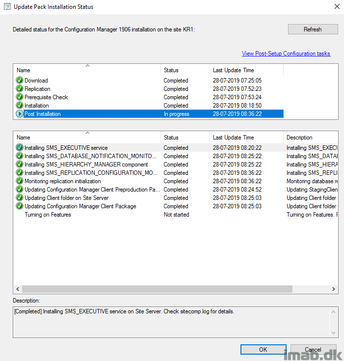The width and height of the screenshot is (344, 361).
Task: Sort lower list by Description column header
Action: click(x=311, y=138)
